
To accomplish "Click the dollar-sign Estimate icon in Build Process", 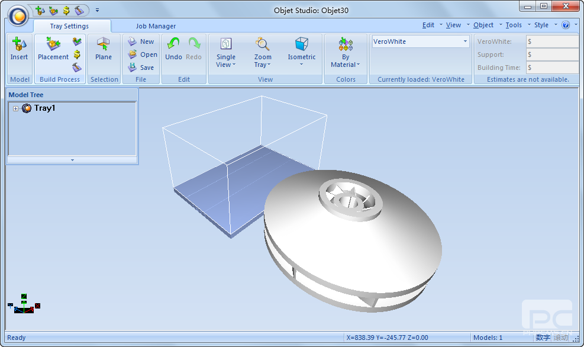I will (x=77, y=54).
